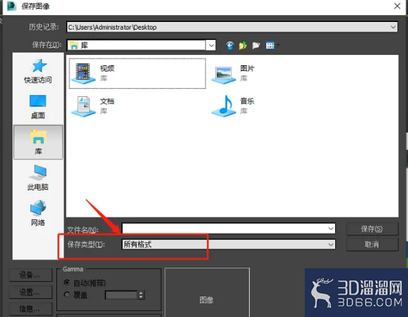Close the Save Image dialog

397,6
